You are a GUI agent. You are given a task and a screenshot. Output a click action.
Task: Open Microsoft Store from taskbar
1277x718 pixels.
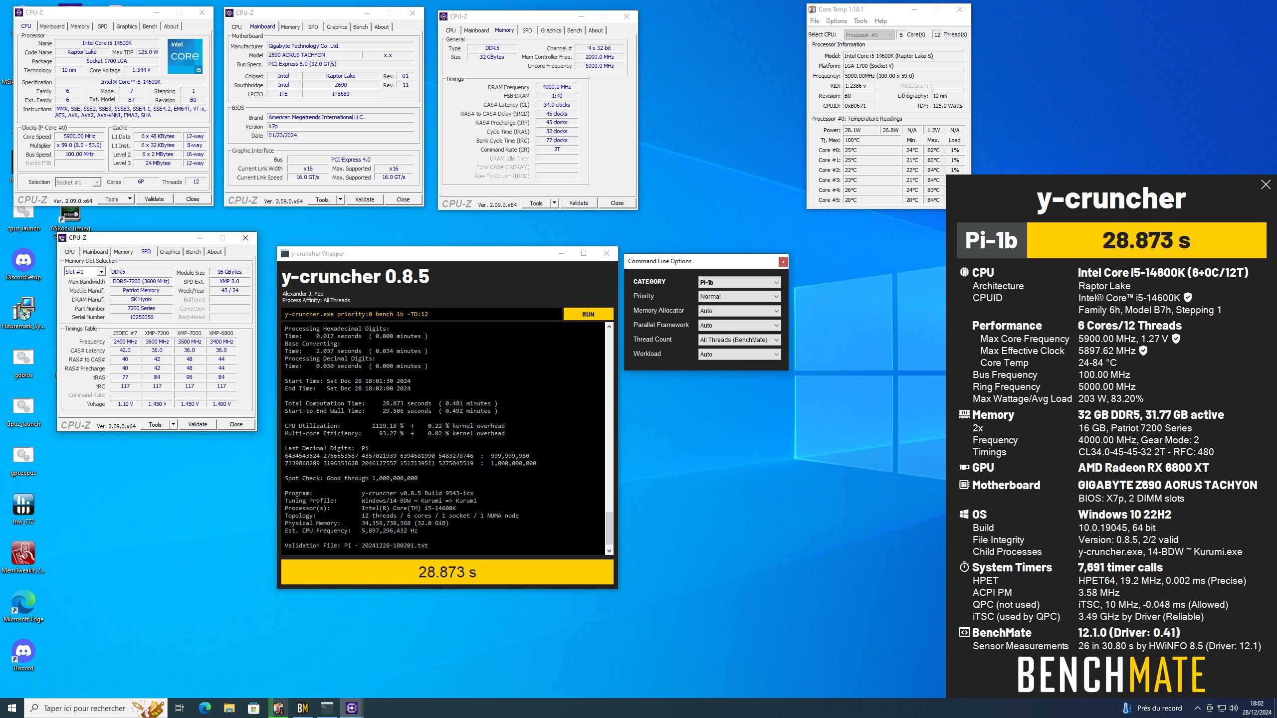[x=253, y=708]
